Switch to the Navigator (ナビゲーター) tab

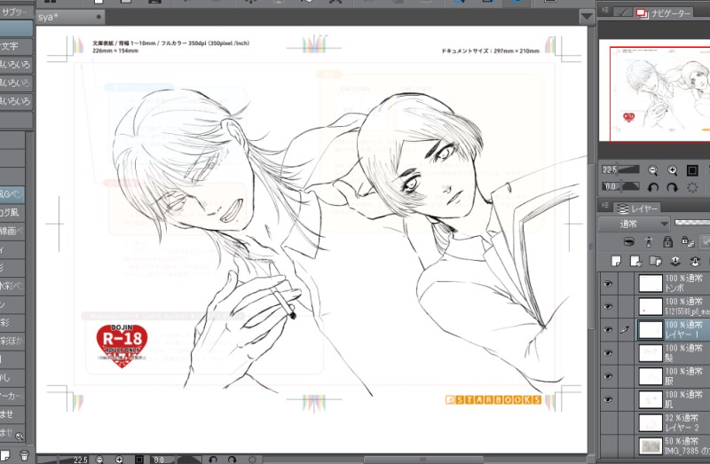pyautogui.click(x=664, y=13)
